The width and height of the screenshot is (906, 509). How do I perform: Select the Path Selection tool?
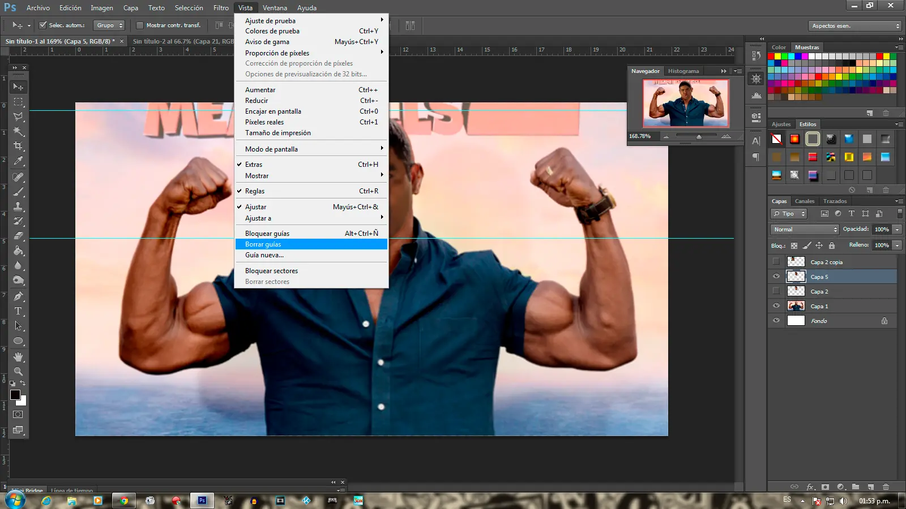click(18, 326)
